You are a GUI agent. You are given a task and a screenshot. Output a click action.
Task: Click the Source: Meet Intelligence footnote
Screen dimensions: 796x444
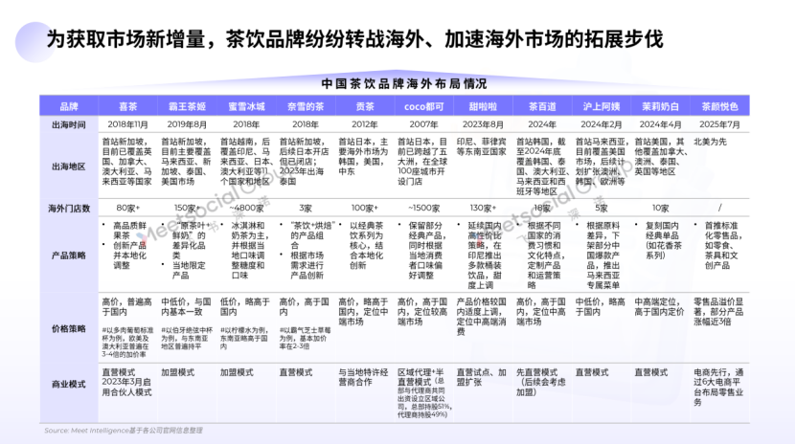click(x=124, y=431)
